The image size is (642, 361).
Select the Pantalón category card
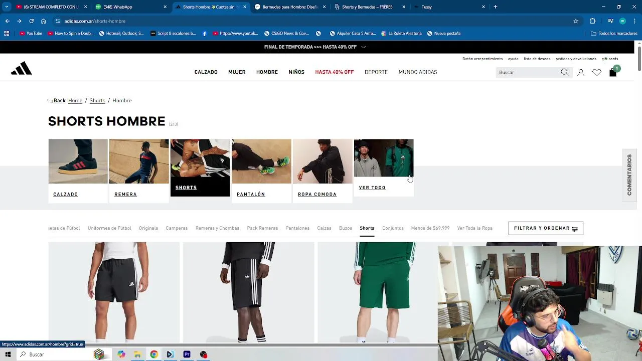pos(261,170)
